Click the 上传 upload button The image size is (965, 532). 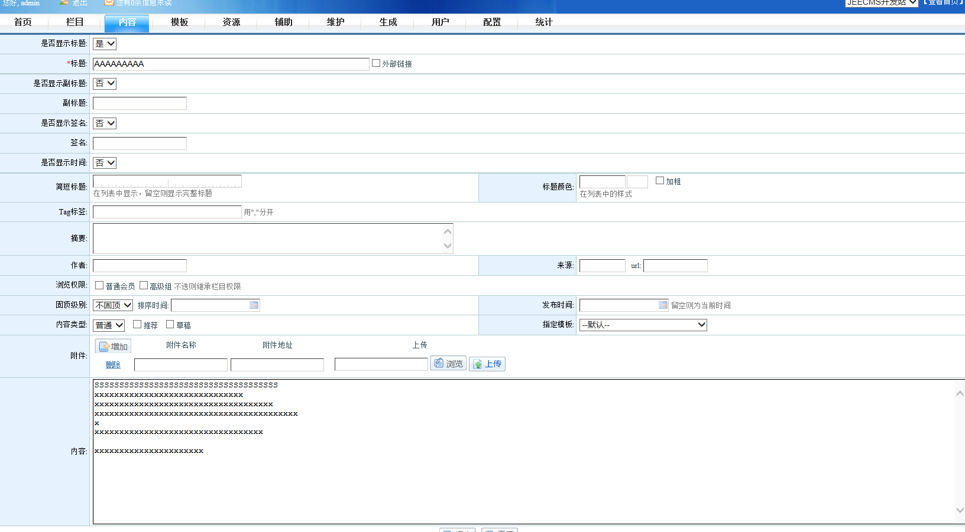tap(487, 364)
